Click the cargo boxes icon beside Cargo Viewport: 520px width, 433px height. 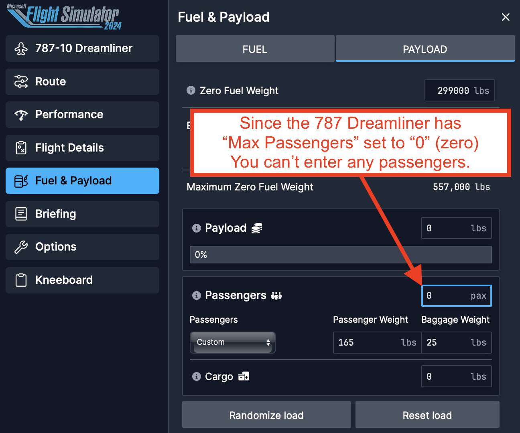(244, 376)
